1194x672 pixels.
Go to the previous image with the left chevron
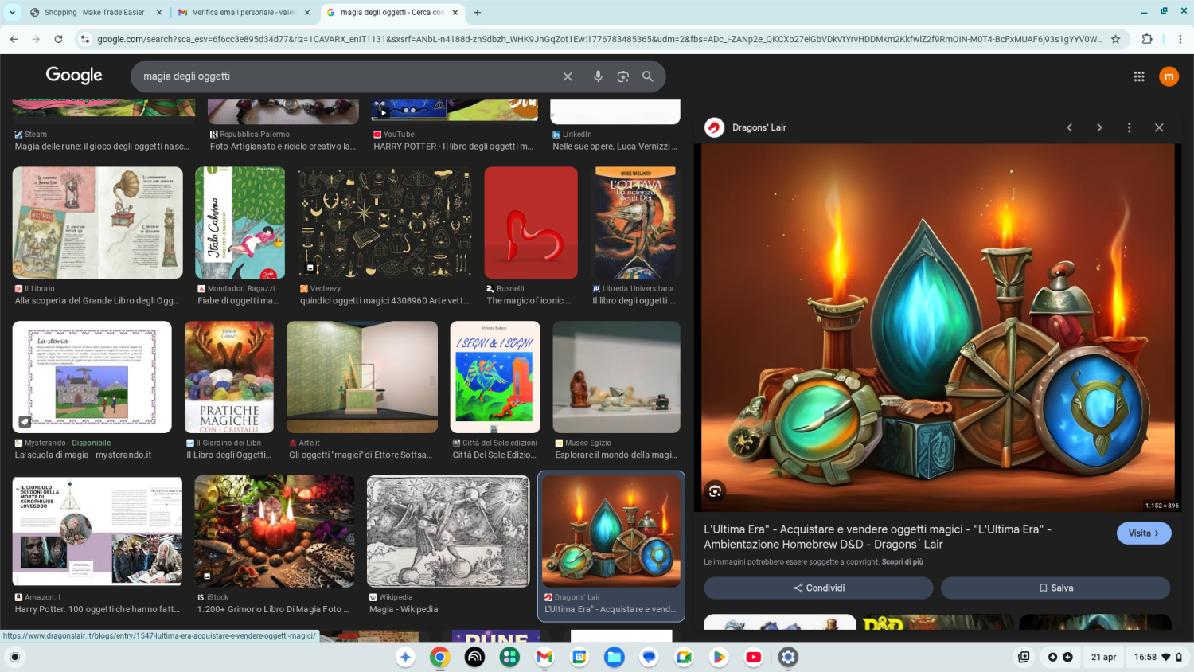pyautogui.click(x=1070, y=127)
